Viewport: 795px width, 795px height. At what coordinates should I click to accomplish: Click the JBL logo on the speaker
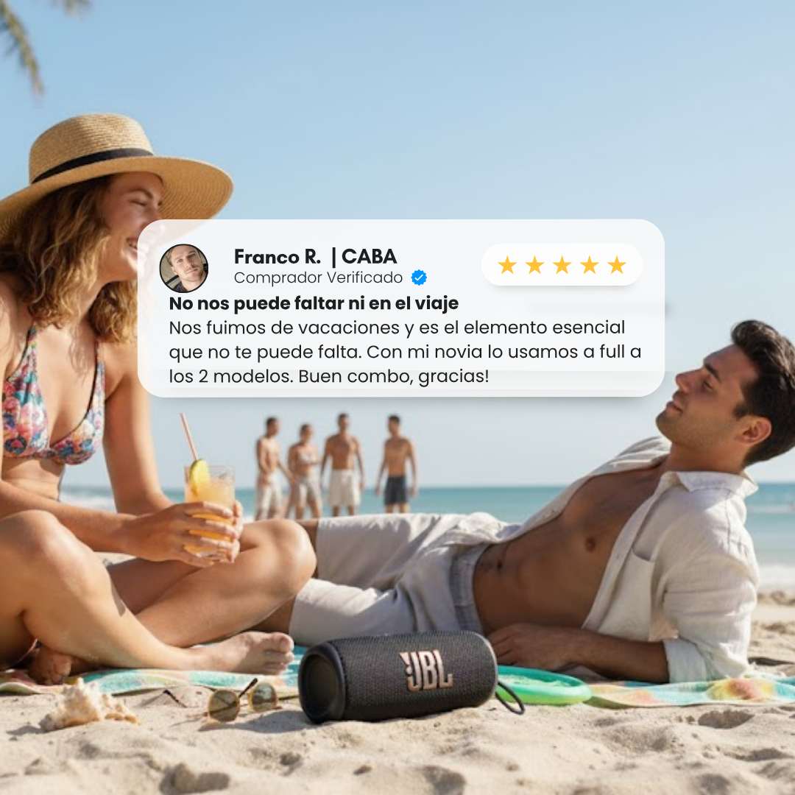tap(426, 671)
